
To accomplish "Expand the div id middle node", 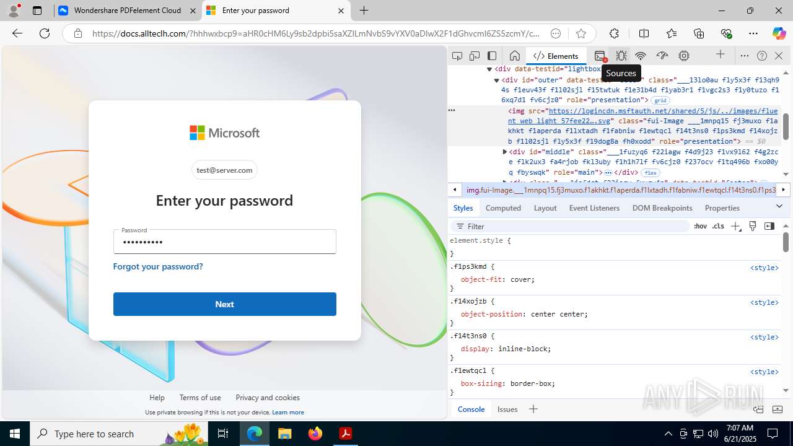I will tap(504, 152).
